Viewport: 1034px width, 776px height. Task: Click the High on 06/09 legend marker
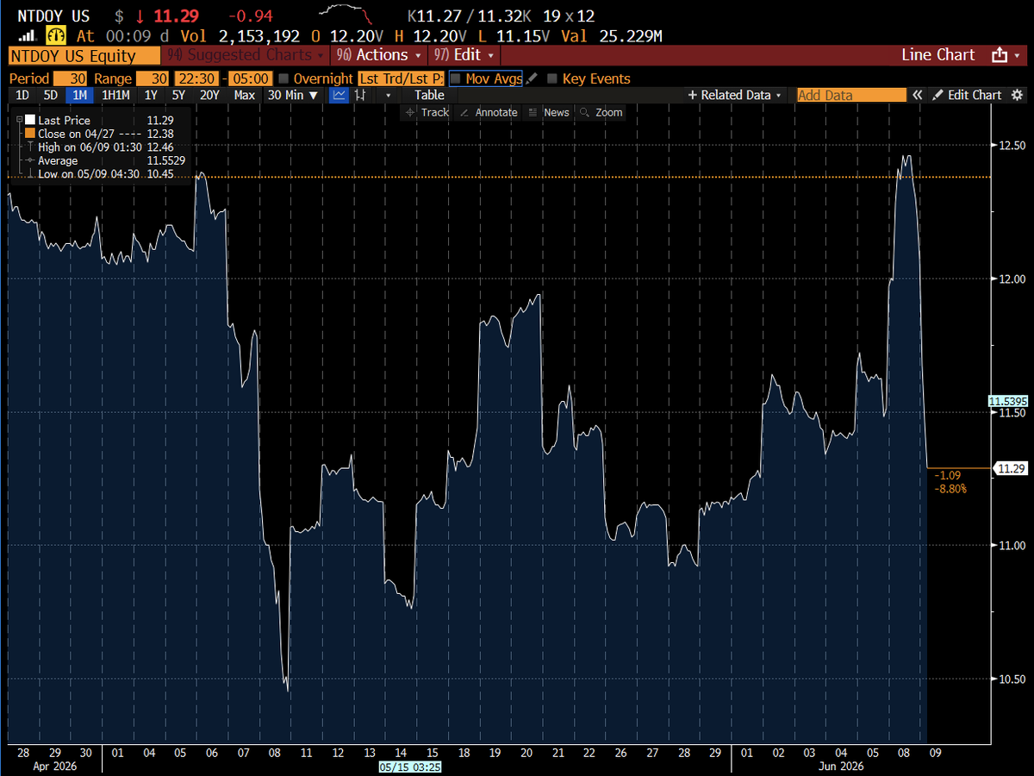[30, 147]
